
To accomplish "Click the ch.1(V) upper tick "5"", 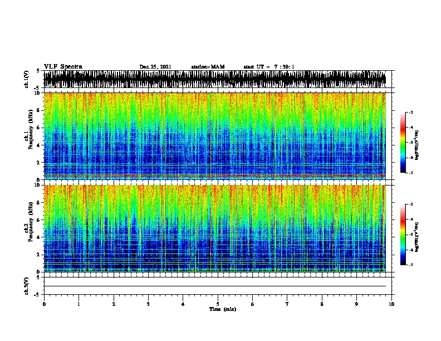I will coord(38,71).
